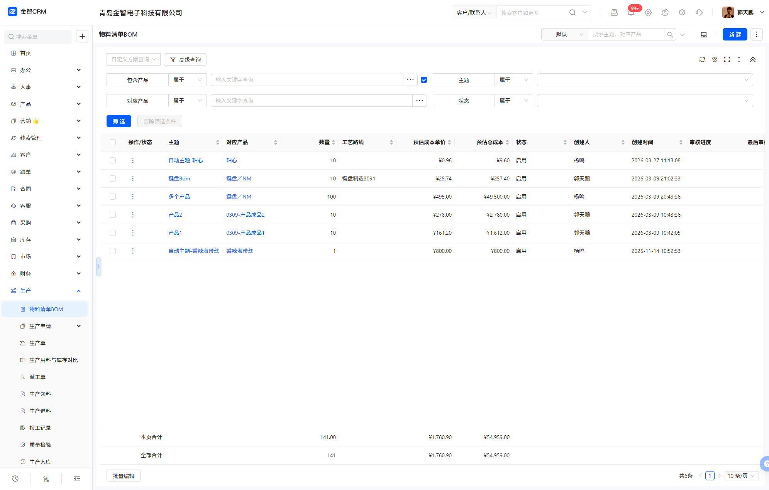The width and height of the screenshot is (769, 490).
Task: Click the 筛选 filter button
Action: 119,121
